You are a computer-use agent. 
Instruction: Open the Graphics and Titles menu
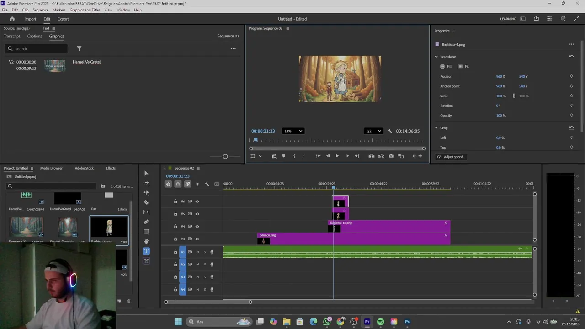[x=85, y=10]
